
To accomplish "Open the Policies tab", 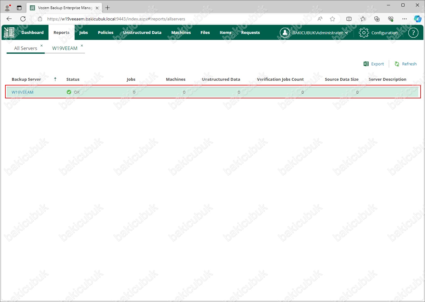I will tap(105, 32).
